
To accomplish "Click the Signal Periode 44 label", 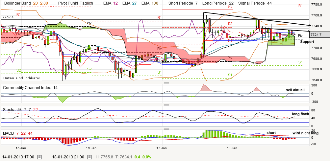I will 255,3.
